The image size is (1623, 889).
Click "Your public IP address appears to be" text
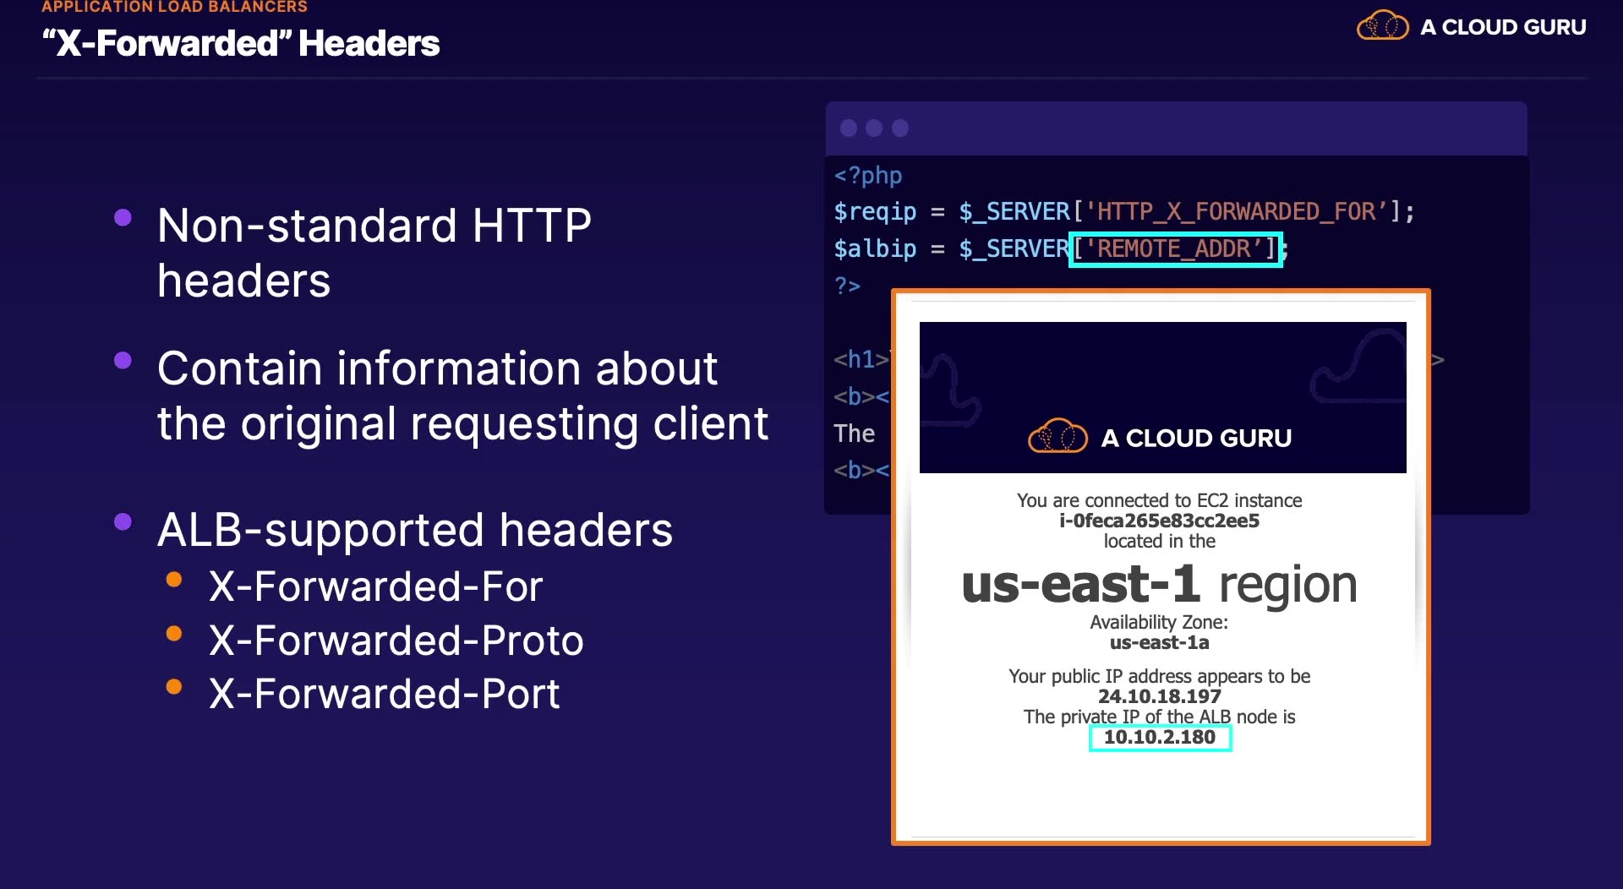(1160, 676)
